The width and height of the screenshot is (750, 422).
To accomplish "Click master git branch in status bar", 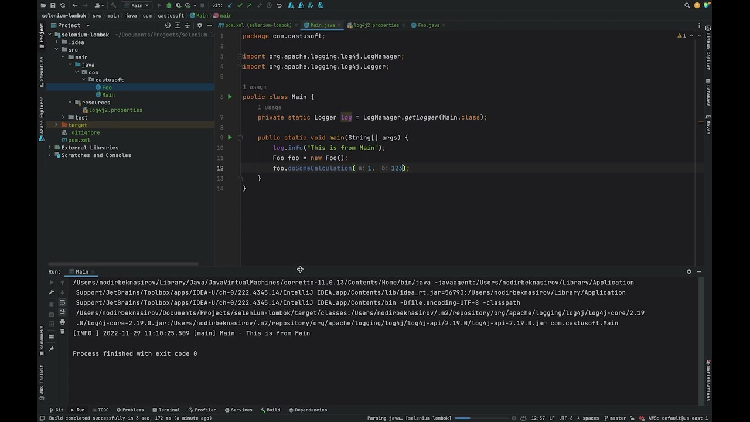I will (614, 418).
